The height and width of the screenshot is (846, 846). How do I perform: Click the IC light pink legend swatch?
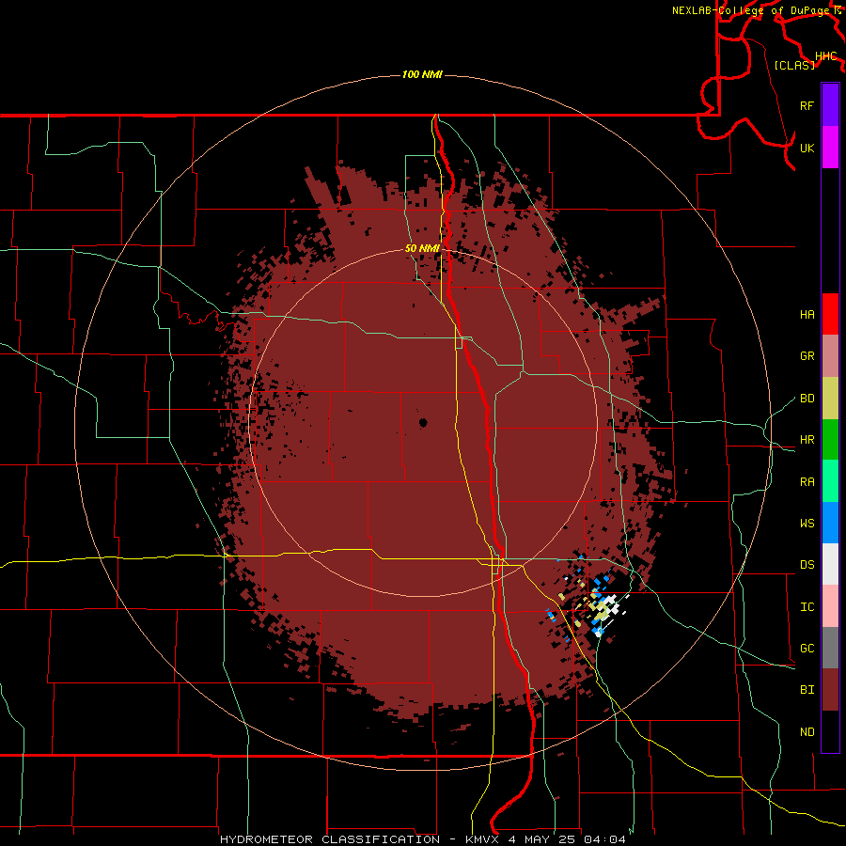pos(830,606)
